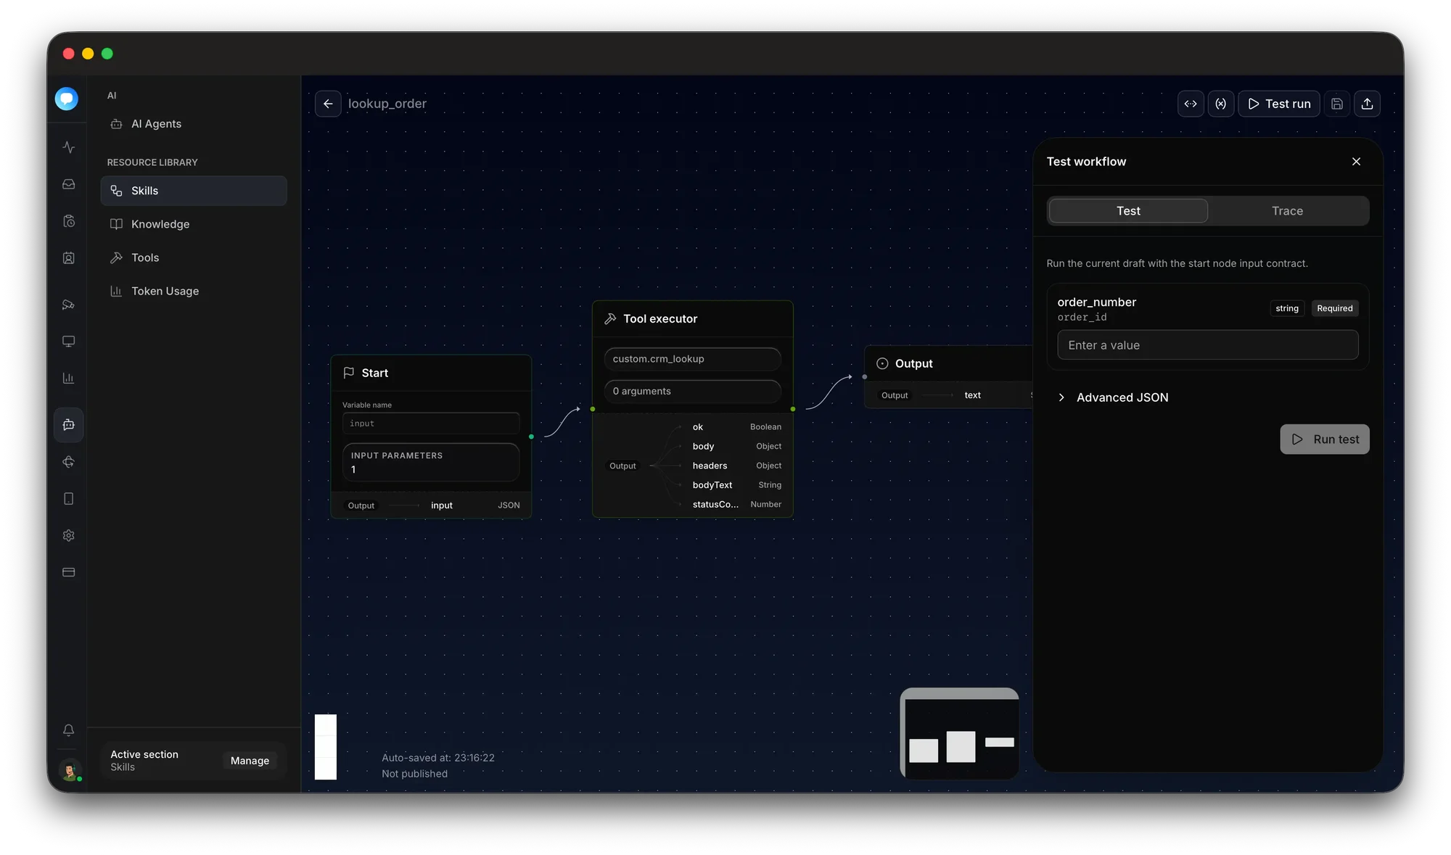Viewport: 1451px width, 855px height.
Task: Click the lookup_order workflow title
Action: point(387,104)
